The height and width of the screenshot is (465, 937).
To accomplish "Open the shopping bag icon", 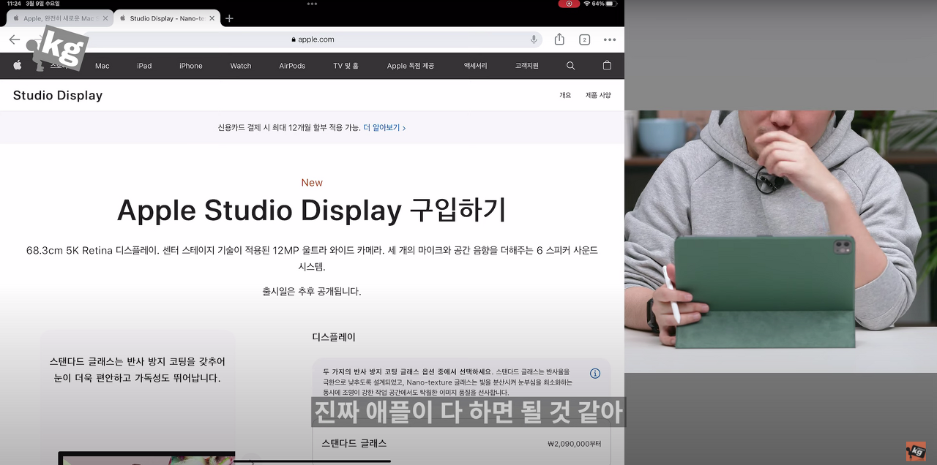I will click(607, 65).
